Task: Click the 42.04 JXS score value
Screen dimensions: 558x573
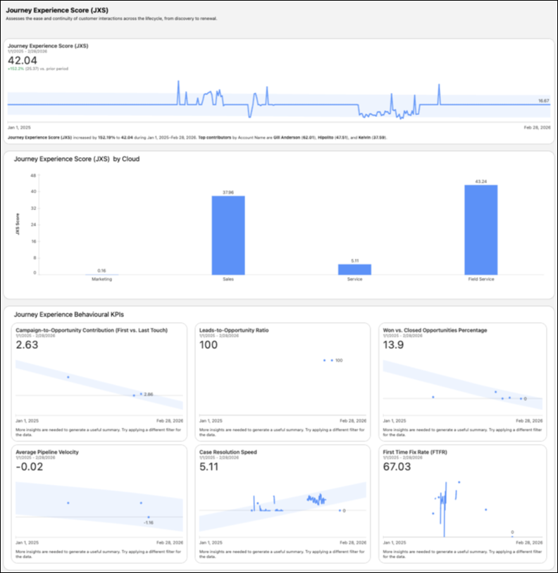Action: point(23,61)
